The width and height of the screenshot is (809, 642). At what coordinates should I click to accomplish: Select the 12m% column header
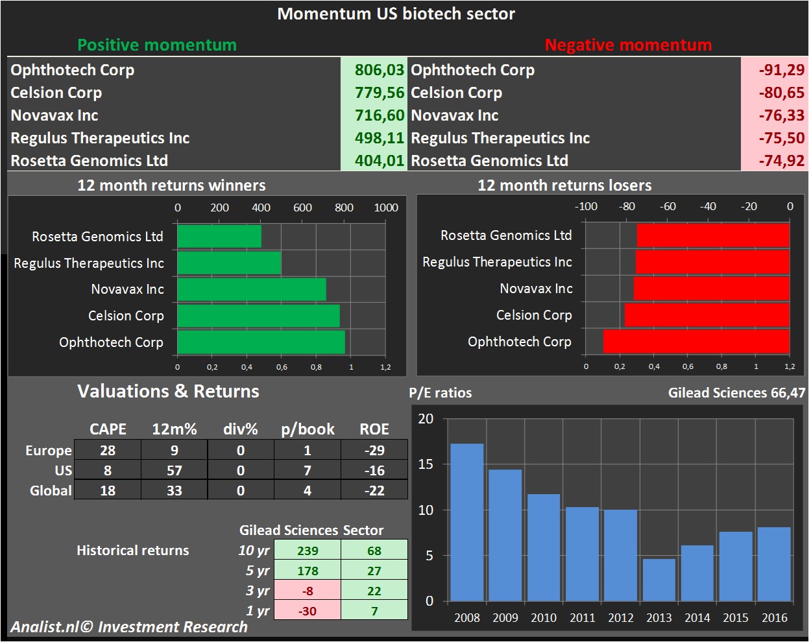point(175,429)
